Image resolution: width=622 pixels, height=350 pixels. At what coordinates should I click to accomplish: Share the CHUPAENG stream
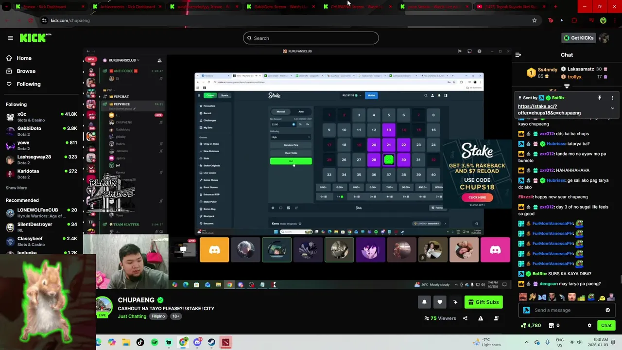click(465, 318)
